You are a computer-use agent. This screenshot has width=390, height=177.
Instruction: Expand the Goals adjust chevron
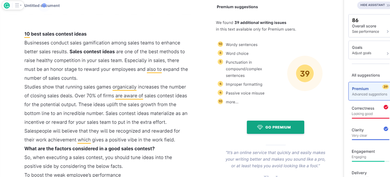click(x=388, y=53)
